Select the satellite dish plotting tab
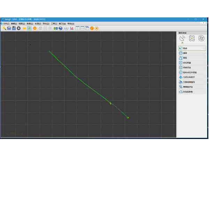209x209 pixels. coord(182,38)
